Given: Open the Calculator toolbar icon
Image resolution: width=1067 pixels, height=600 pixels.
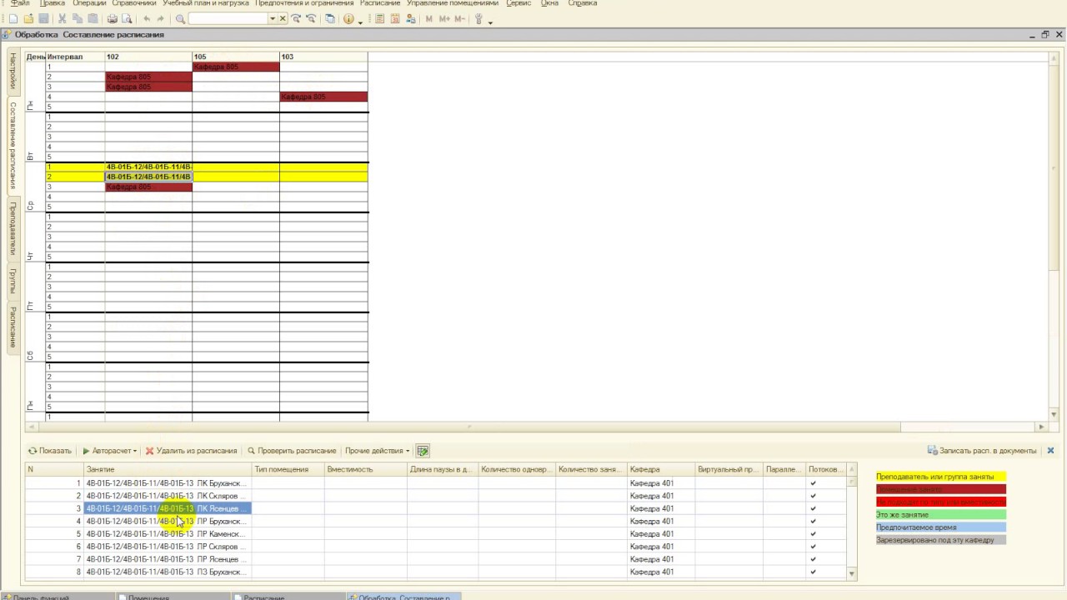Looking at the screenshot, I should tap(379, 19).
